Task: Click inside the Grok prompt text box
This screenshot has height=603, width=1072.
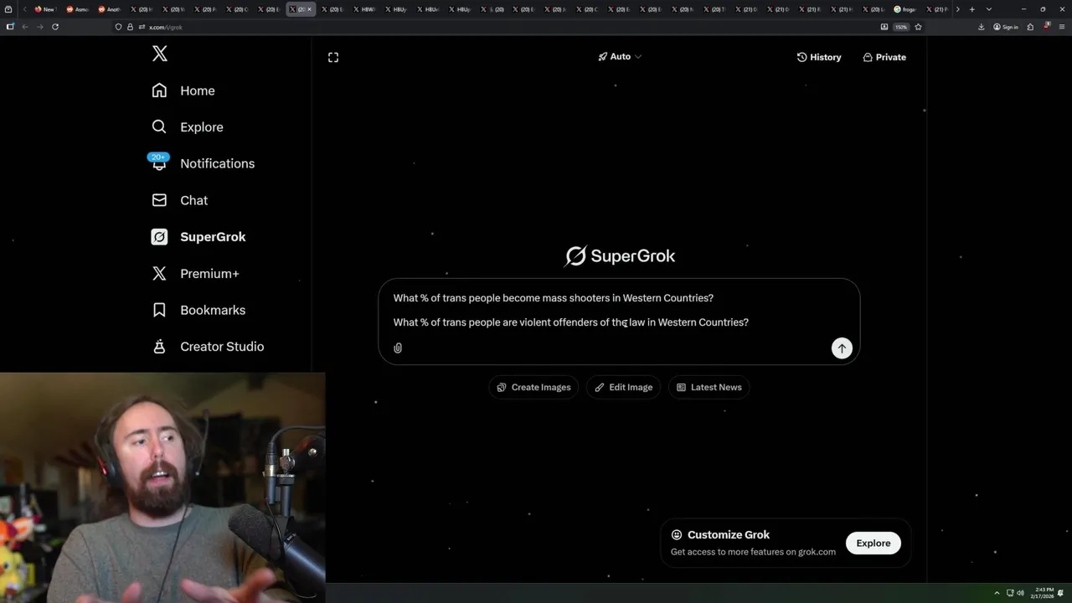Action: click(x=619, y=322)
